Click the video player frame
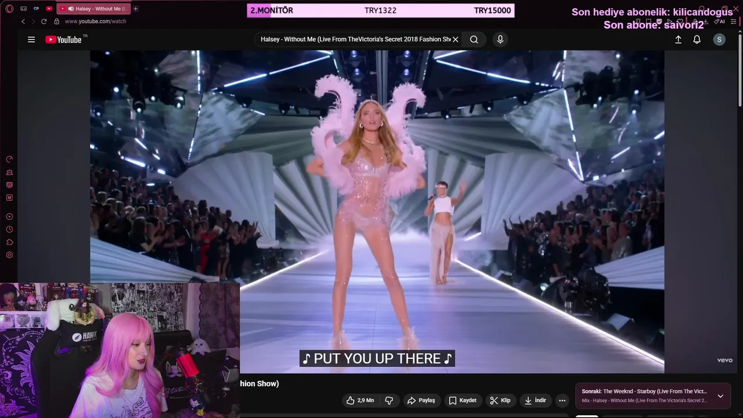The height and width of the screenshot is (418, 743). point(377,211)
